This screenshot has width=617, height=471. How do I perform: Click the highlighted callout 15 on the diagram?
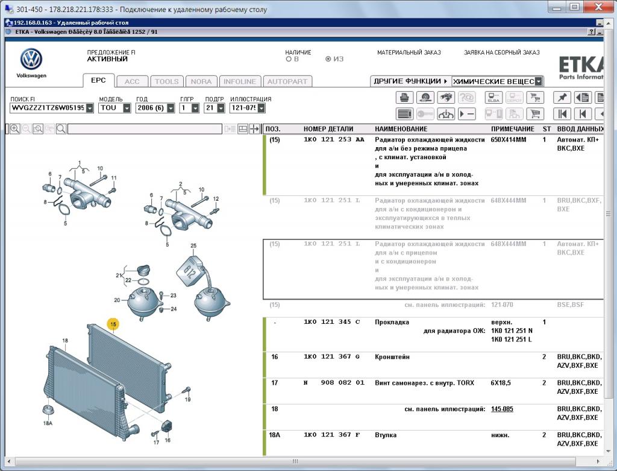click(x=113, y=324)
